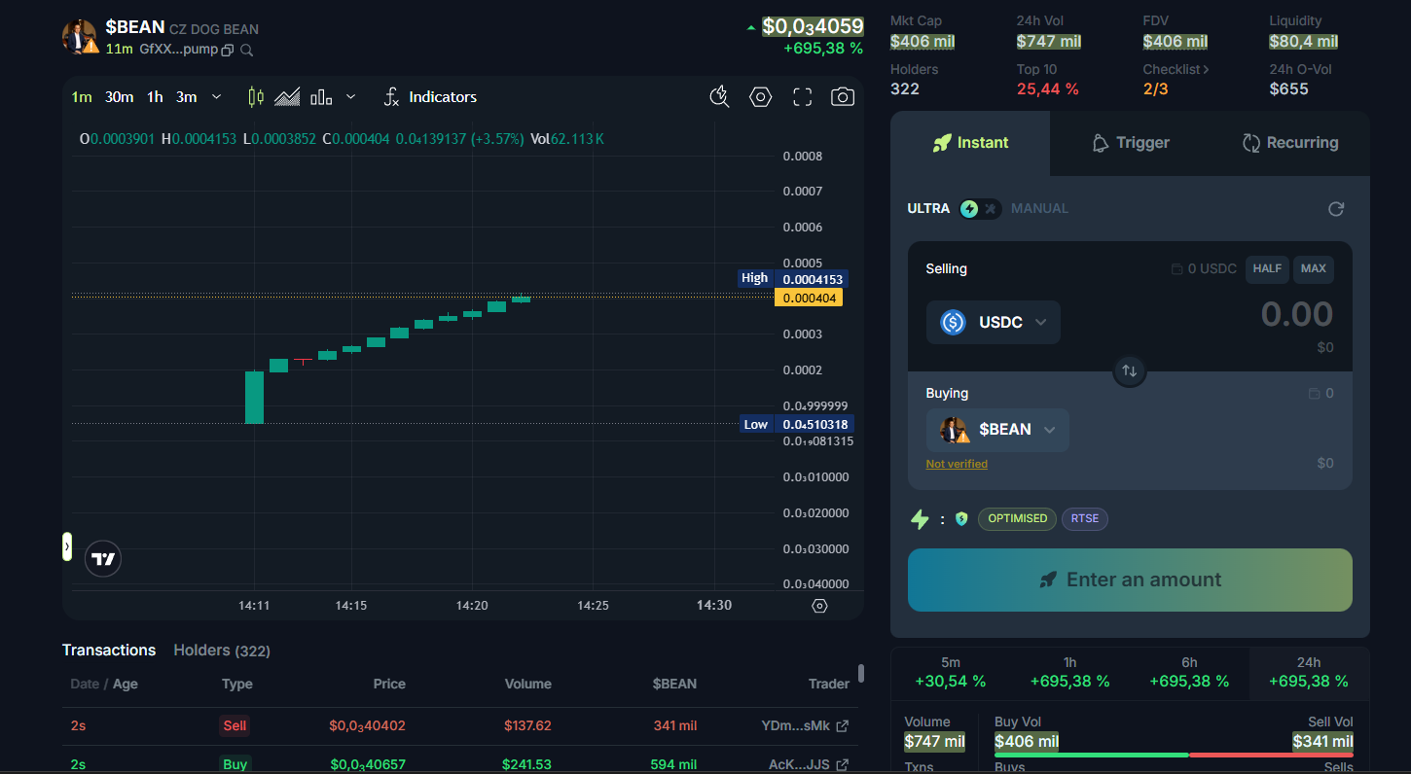Select the bars chart style icon
The height and width of the screenshot is (774, 1411).
(x=321, y=97)
